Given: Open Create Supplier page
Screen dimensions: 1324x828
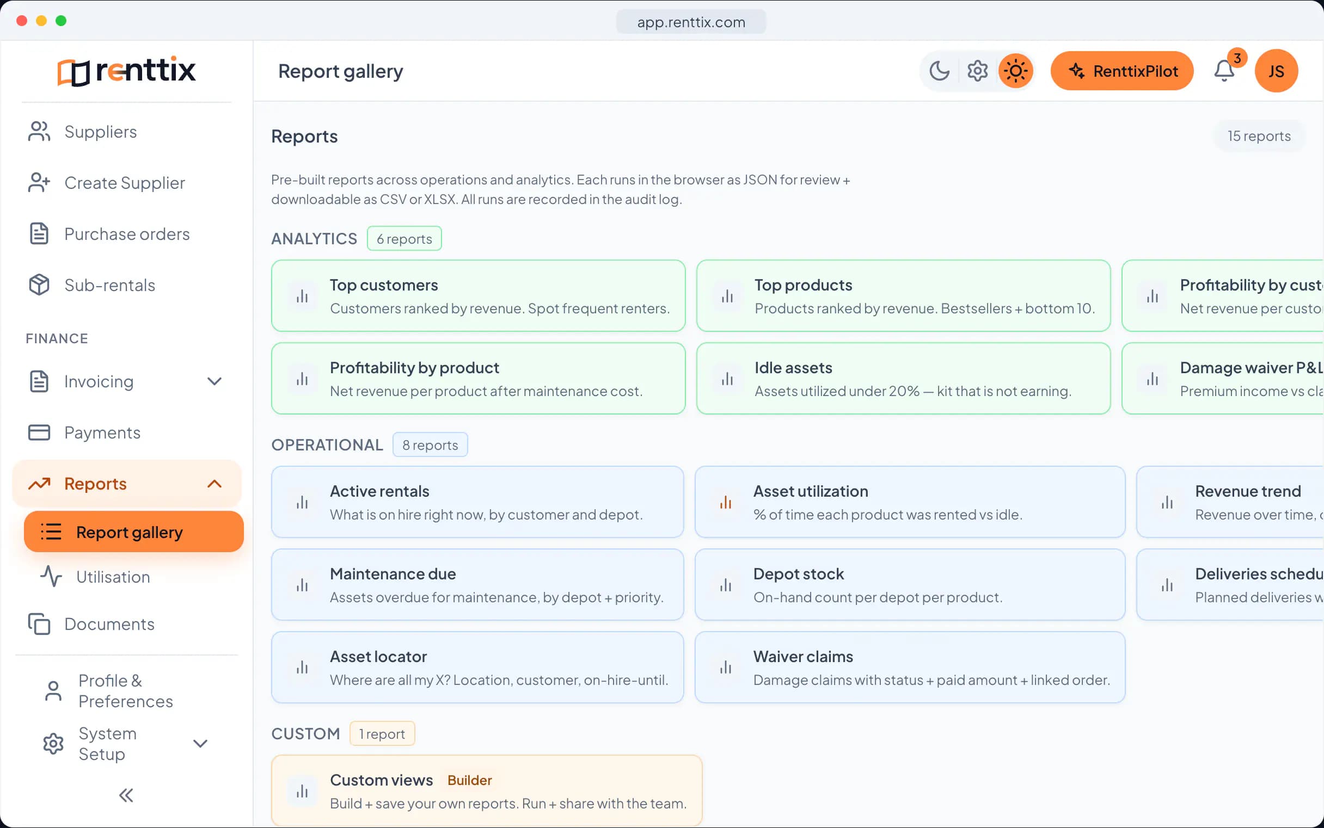Looking at the screenshot, I should (x=127, y=182).
